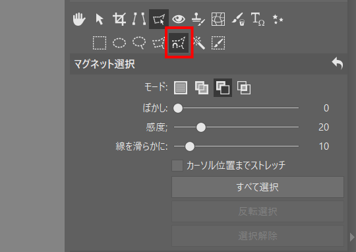Screen dimensions: 356x252
Task: Adjust the 線を滑らかに slider handle
Action: point(190,146)
